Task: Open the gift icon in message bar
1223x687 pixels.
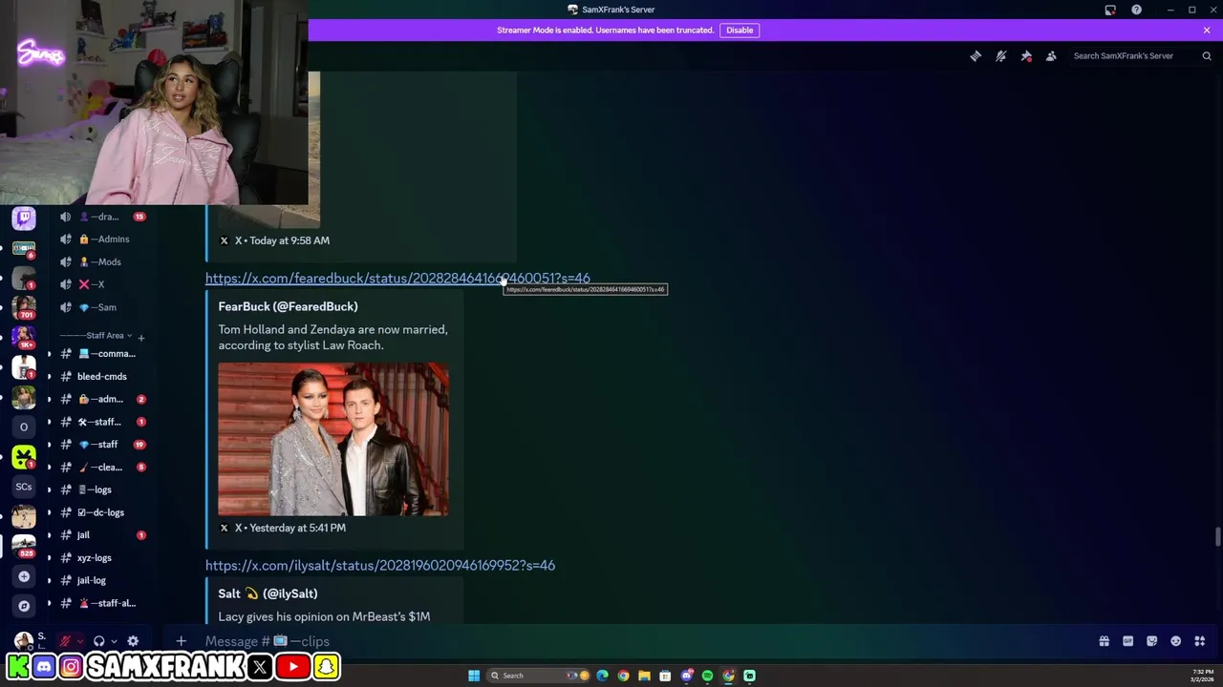Action: [x=1104, y=641]
